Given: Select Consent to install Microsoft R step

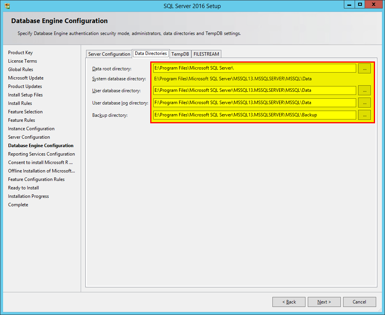Looking at the screenshot, I should 40,162.
